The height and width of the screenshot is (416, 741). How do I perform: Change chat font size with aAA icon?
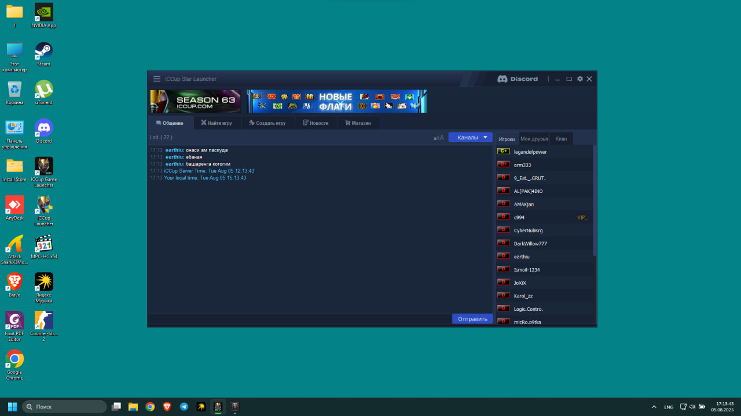tap(439, 138)
